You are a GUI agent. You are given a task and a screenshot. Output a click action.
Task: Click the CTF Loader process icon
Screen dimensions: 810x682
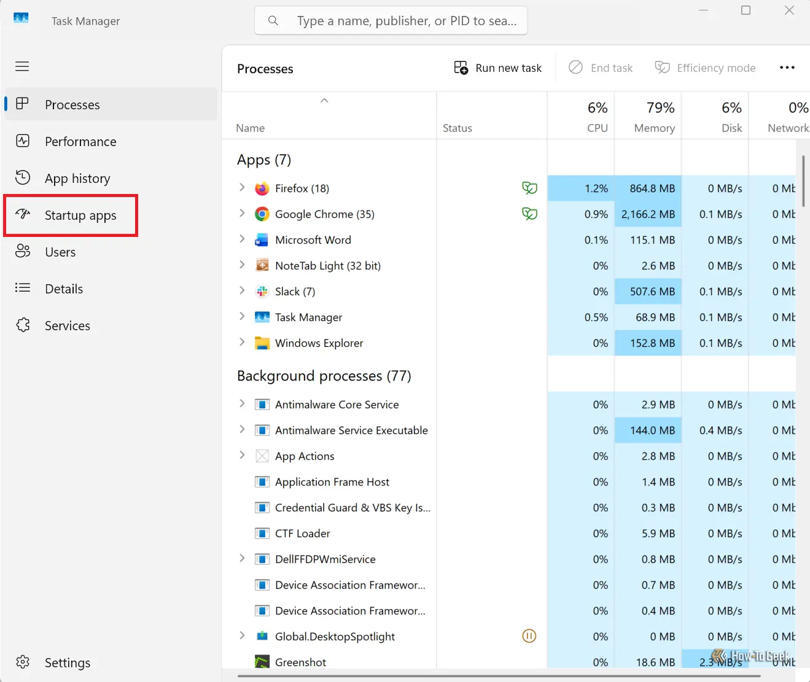pos(262,533)
